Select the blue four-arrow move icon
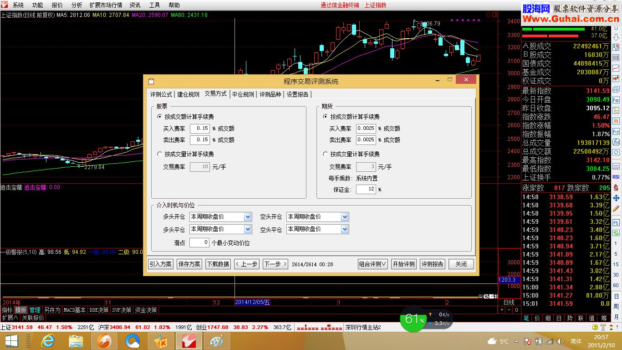Screen dimensions: 622x350 [616, 198]
